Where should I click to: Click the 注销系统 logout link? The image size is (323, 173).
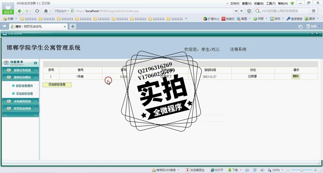[x=238, y=49]
